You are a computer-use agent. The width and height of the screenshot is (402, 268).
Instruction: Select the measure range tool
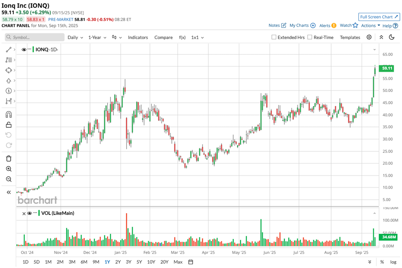pos(9,101)
